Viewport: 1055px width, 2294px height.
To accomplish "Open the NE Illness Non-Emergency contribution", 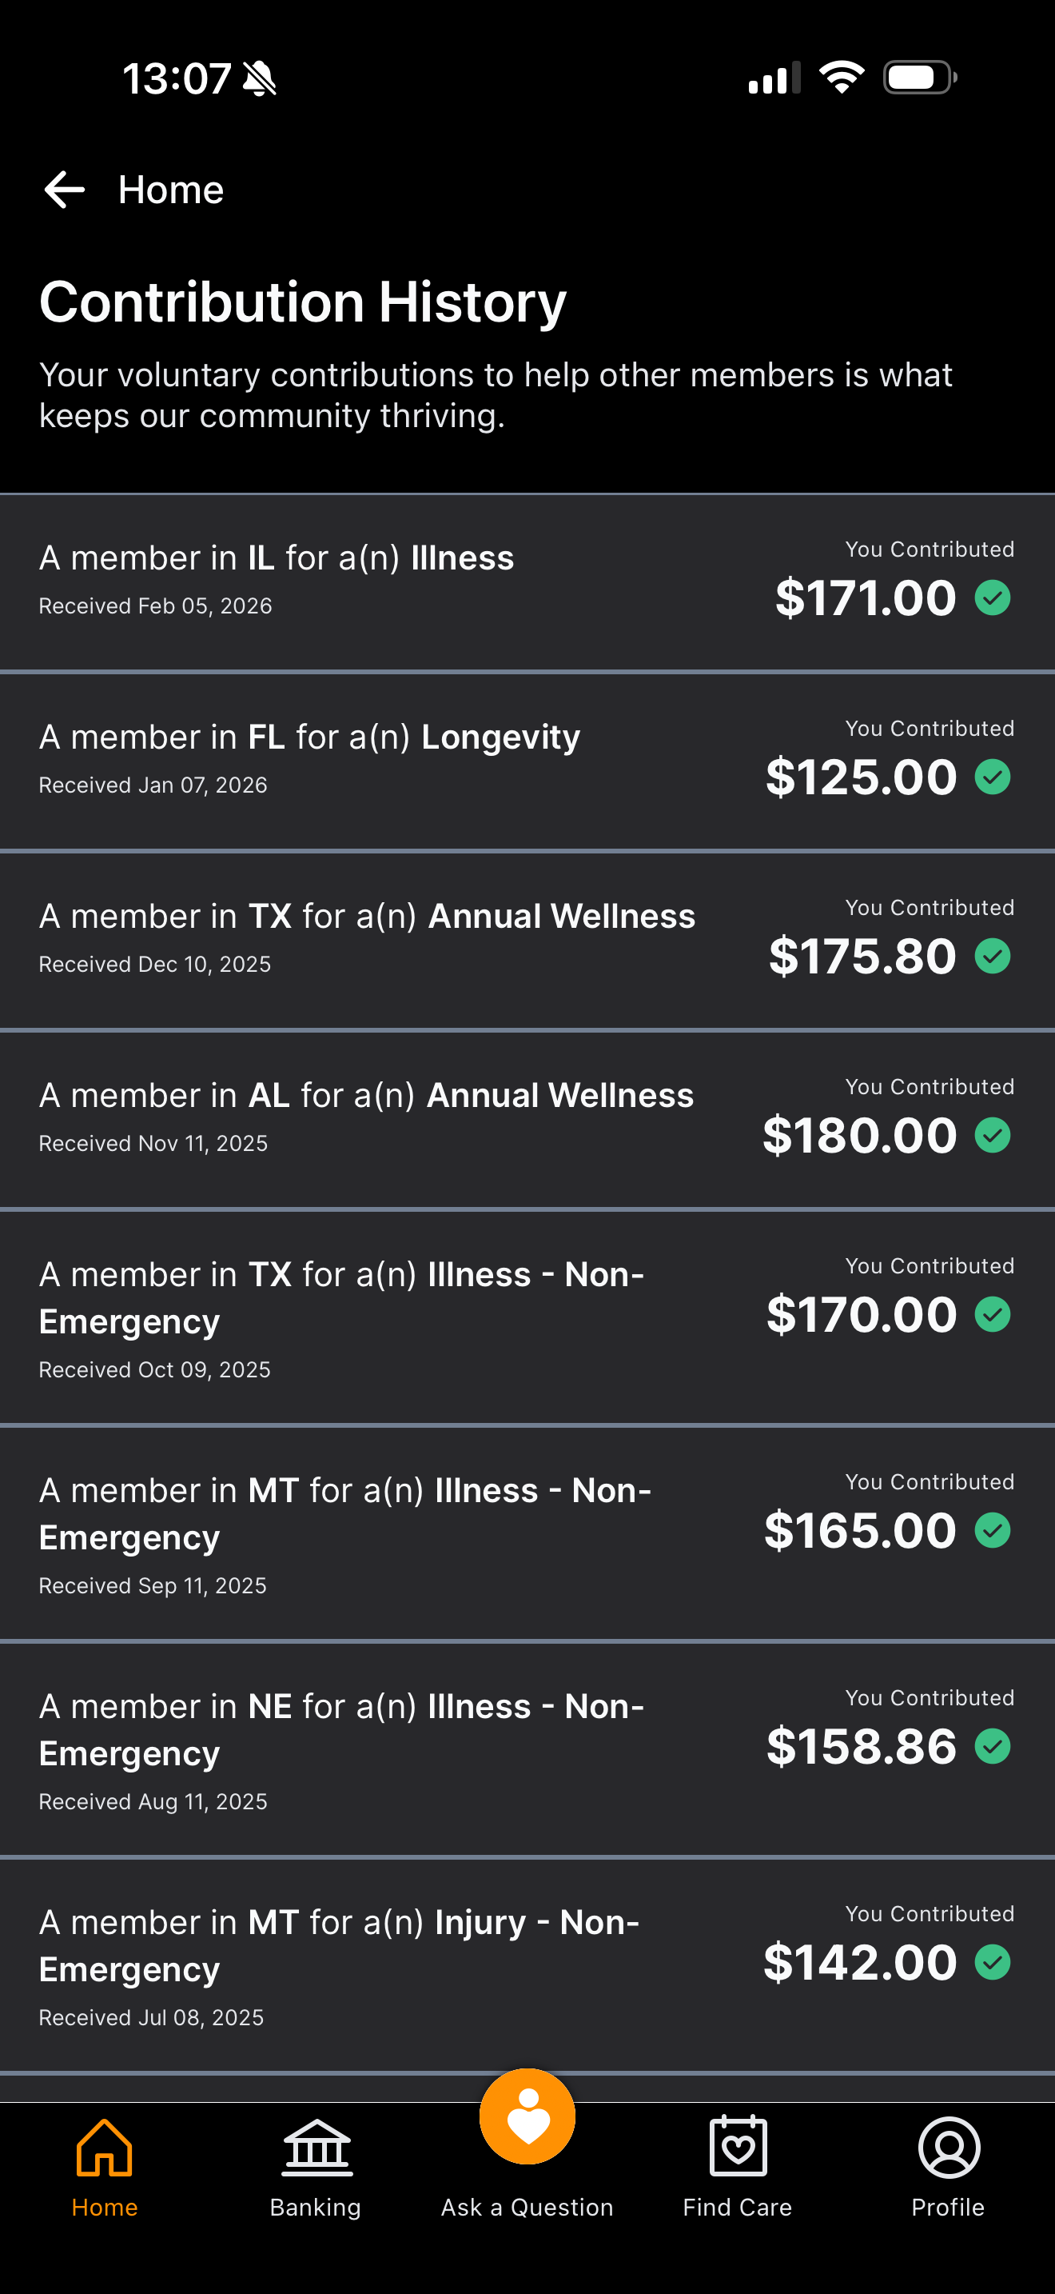I will click(527, 1750).
